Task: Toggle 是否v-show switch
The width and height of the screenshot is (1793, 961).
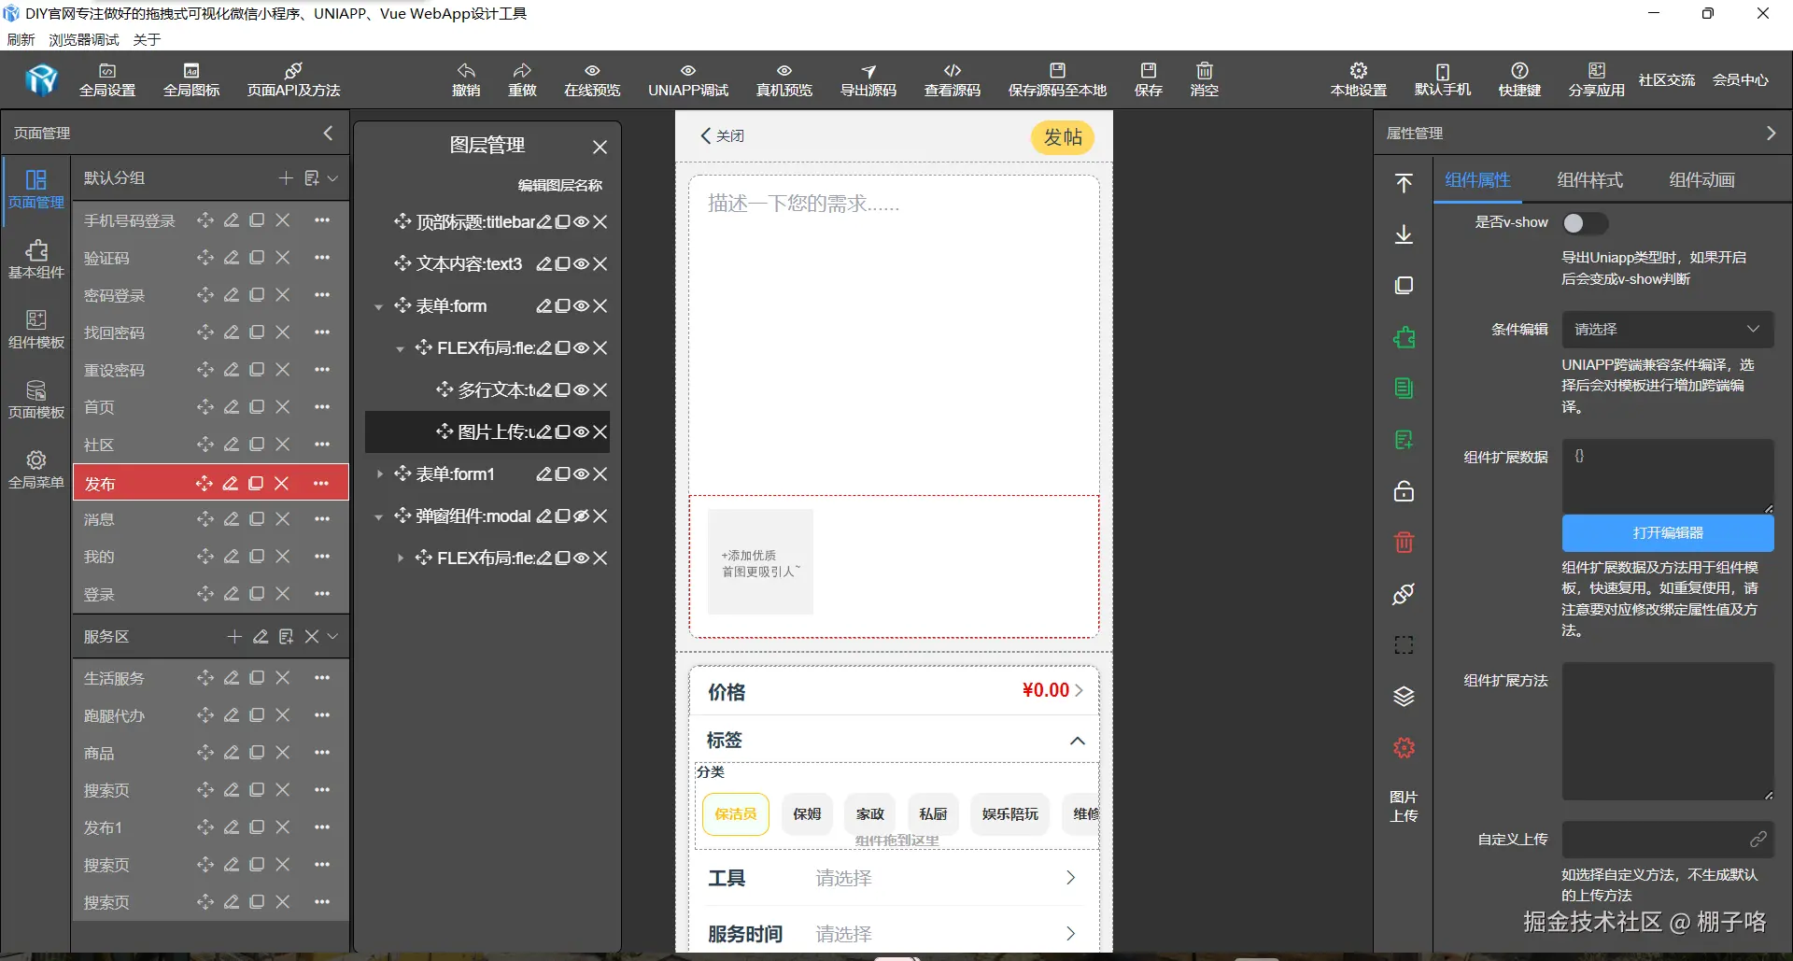Action: 1585,223
